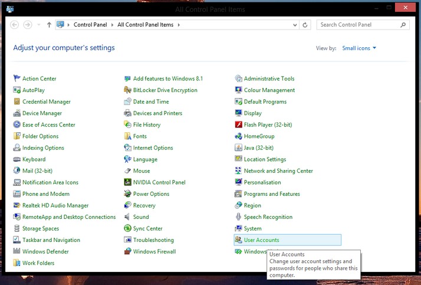The image size is (421, 285).
Task: Open the Administrative Tools icon
Action: point(238,78)
